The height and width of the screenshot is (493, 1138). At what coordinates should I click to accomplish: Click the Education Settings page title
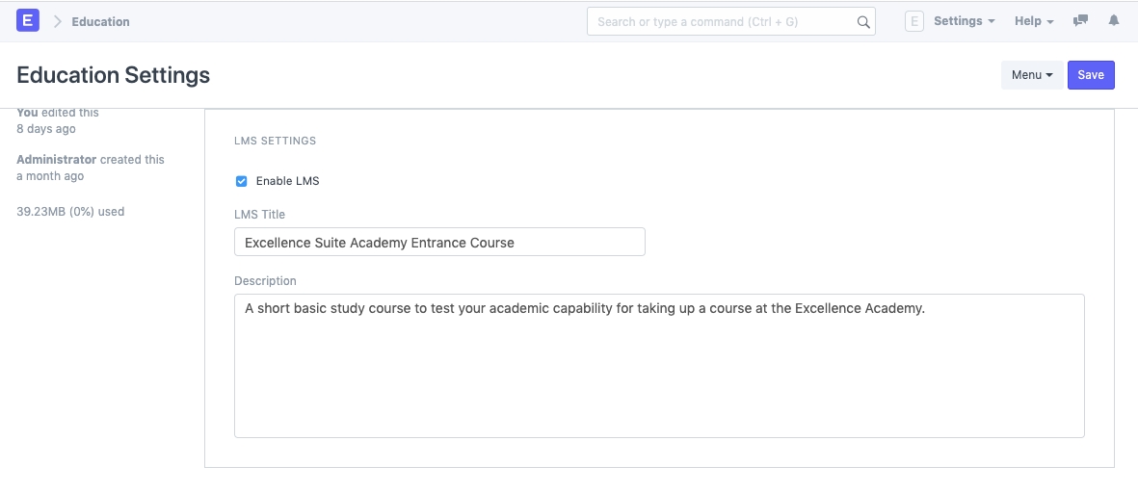click(x=114, y=75)
